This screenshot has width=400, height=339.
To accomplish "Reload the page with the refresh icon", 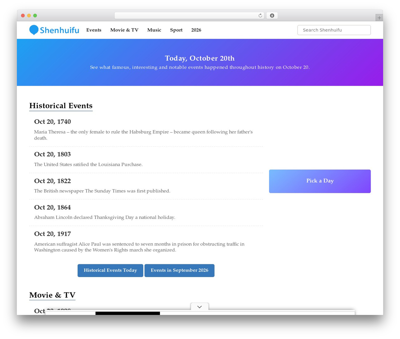I will [260, 16].
